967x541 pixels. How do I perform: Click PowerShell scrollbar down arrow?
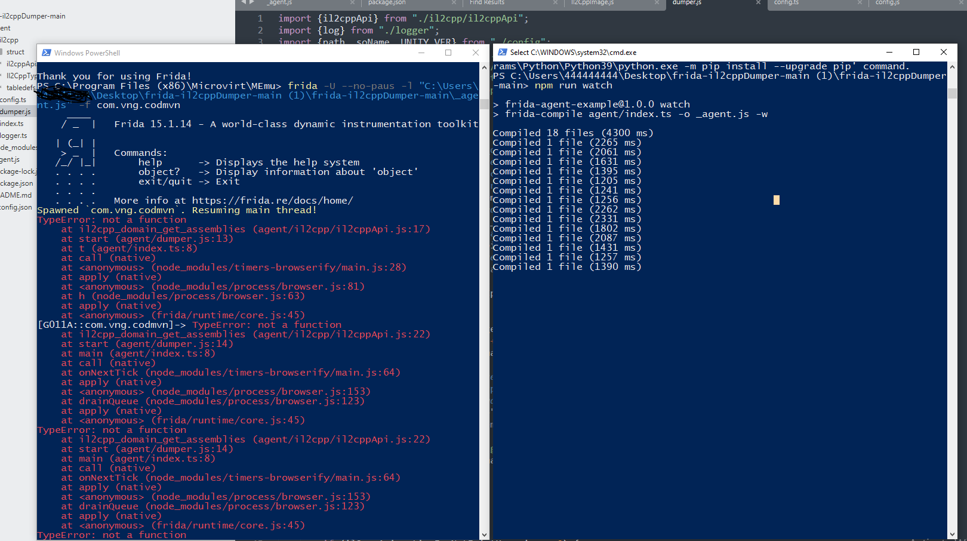point(484,535)
